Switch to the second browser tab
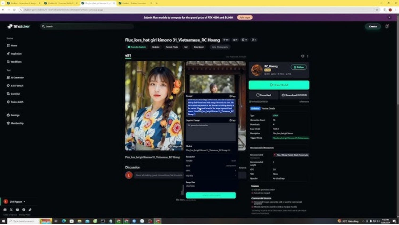 click(x=61, y=3)
